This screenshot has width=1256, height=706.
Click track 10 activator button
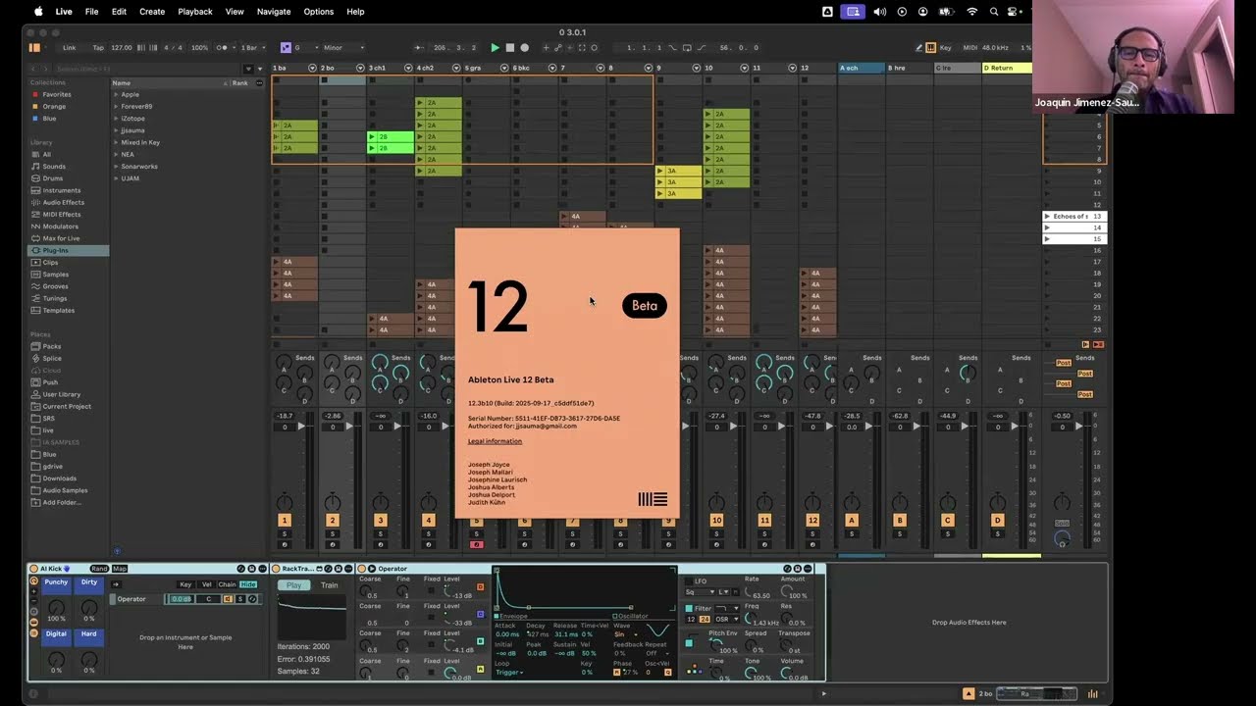click(x=716, y=520)
